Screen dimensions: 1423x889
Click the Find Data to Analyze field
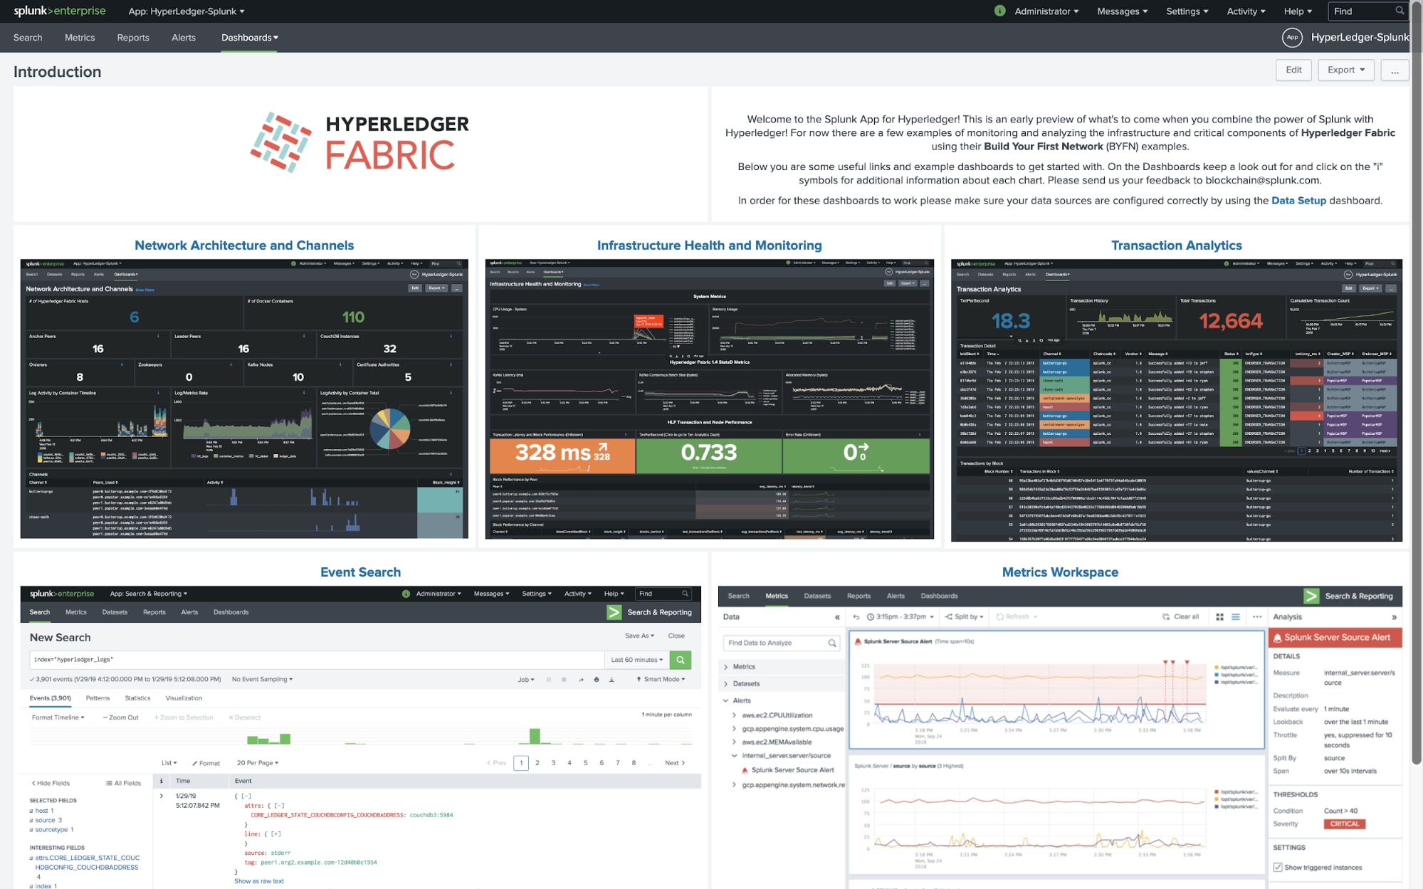[x=781, y=643]
